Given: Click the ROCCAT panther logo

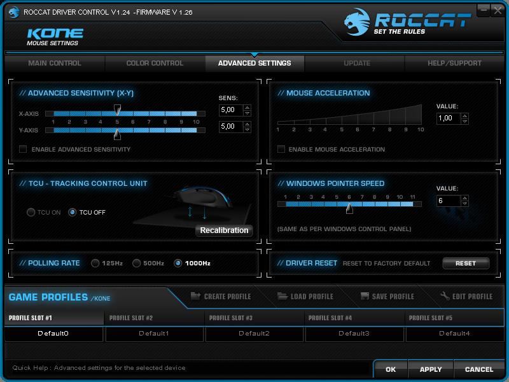Looking at the screenshot, I should pos(357,22).
